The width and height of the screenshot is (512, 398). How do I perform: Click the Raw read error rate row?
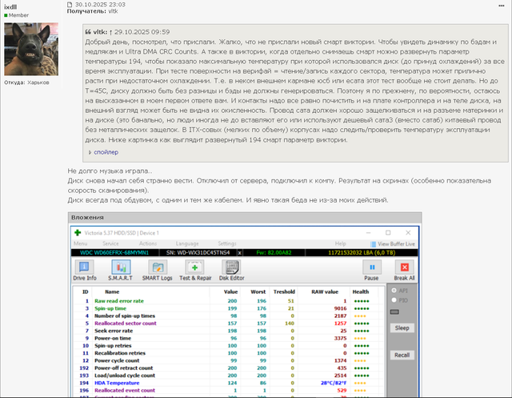[229, 301]
